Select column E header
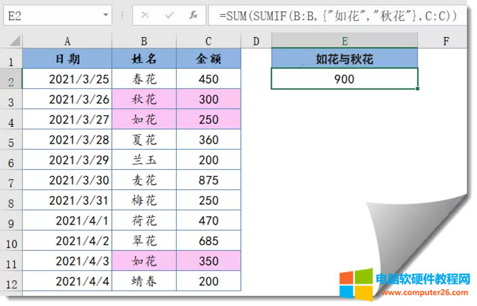The image size is (477, 306). coord(344,41)
